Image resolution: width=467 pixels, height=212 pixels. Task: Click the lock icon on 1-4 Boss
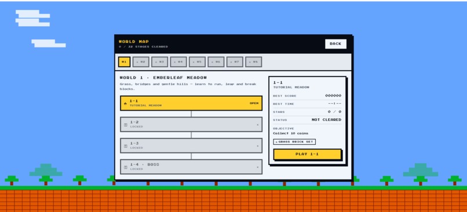[125, 167]
